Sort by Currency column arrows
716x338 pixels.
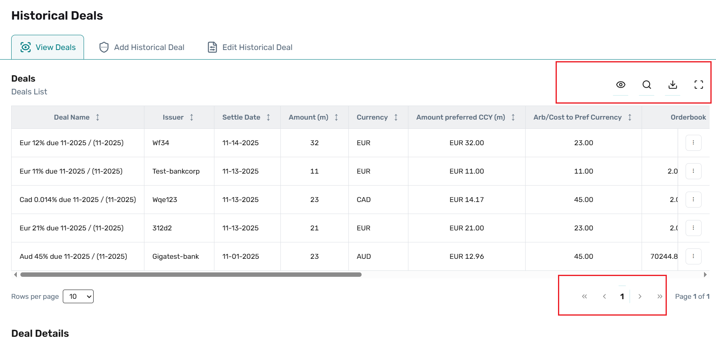pyautogui.click(x=396, y=117)
